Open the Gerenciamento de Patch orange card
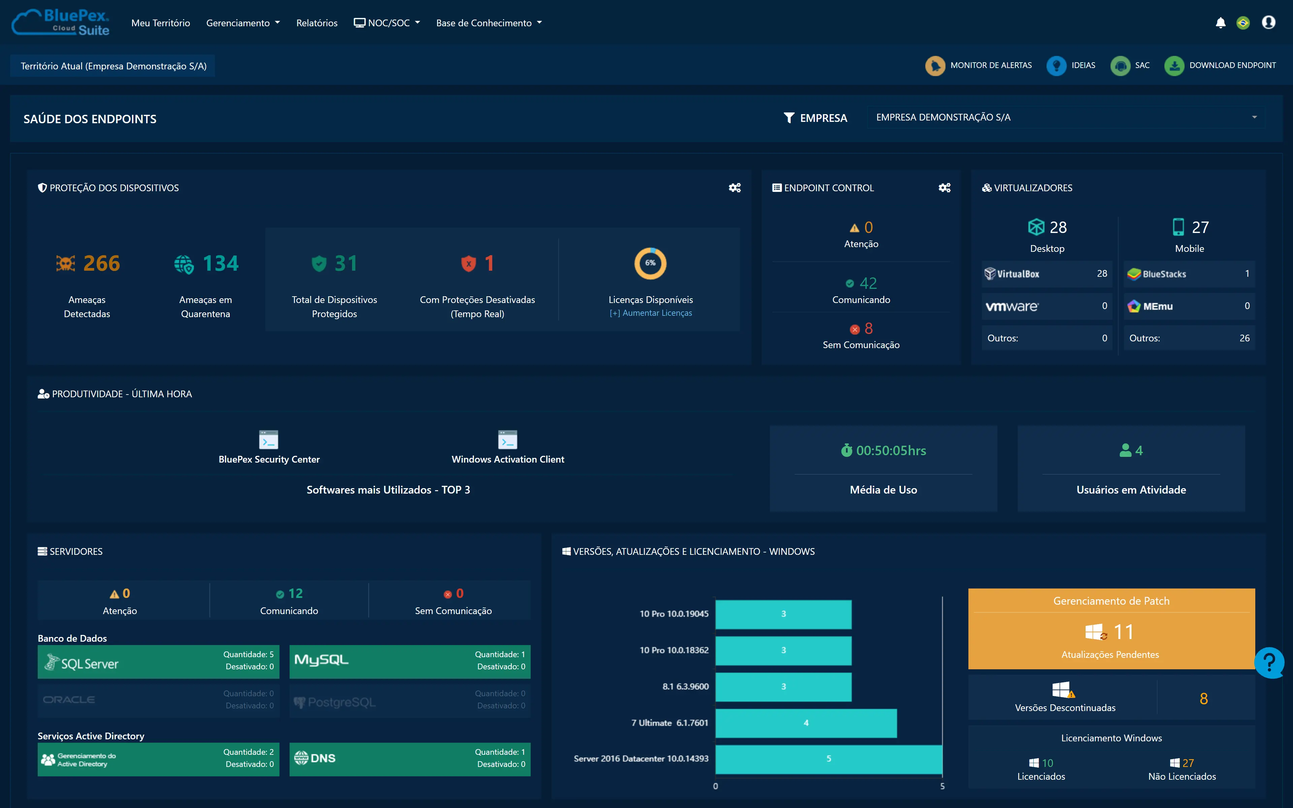 pyautogui.click(x=1111, y=629)
